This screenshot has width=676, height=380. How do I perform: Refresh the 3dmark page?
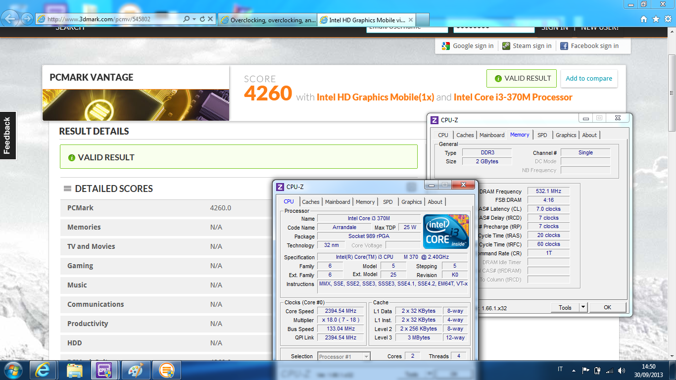pyautogui.click(x=202, y=19)
